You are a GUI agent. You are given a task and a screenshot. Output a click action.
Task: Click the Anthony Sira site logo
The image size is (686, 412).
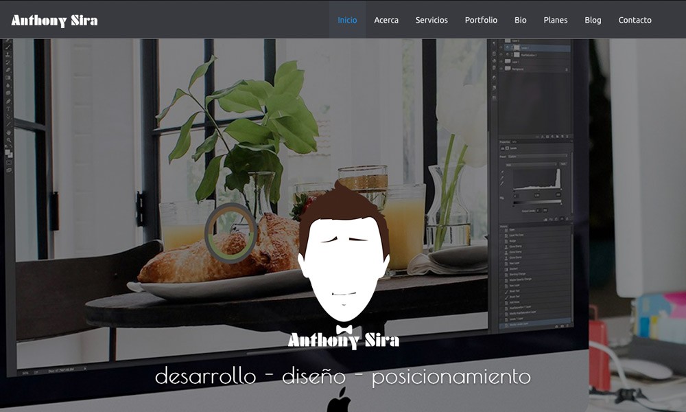54,20
